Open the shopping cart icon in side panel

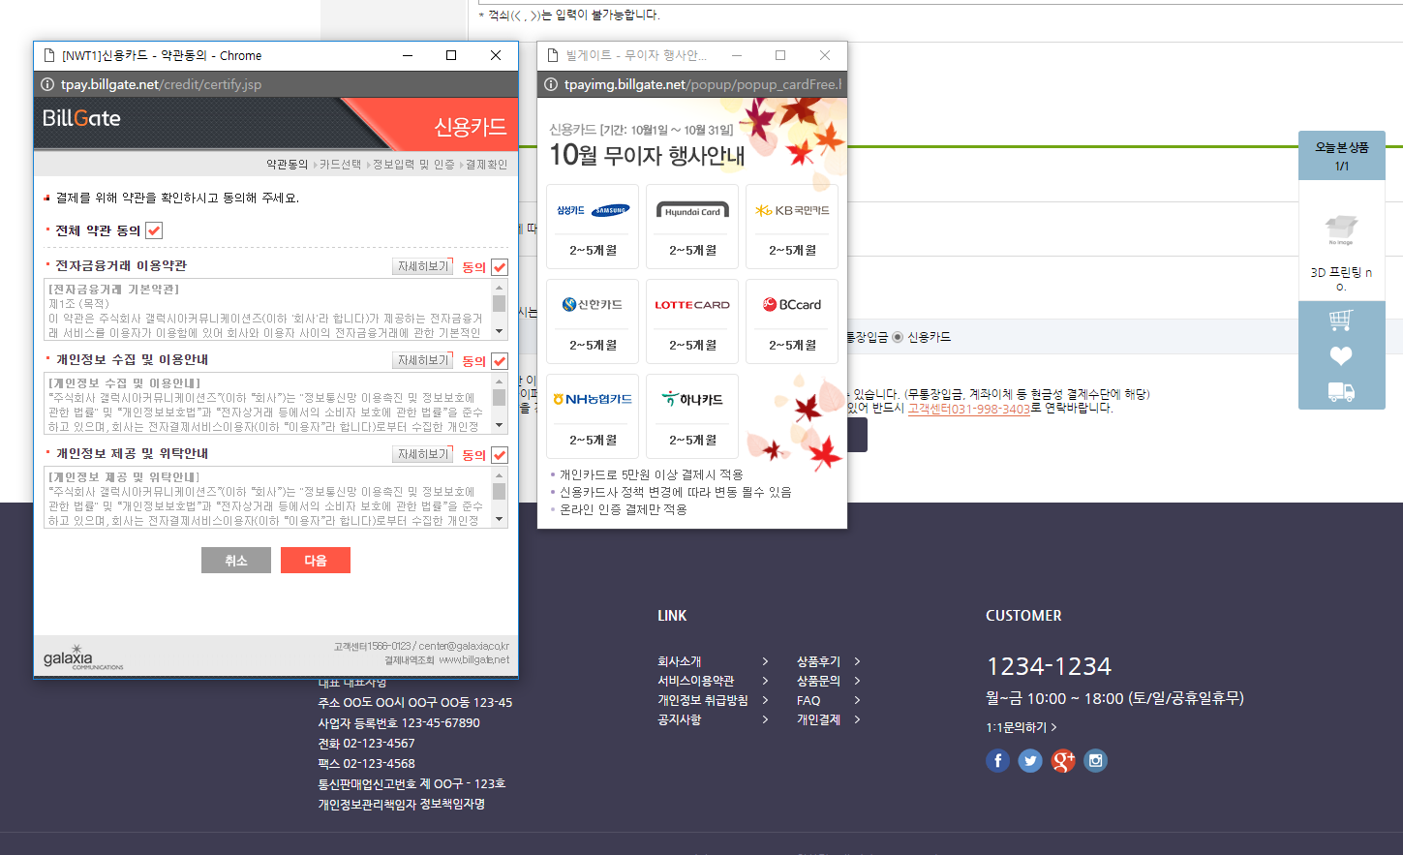point(1341,320)
